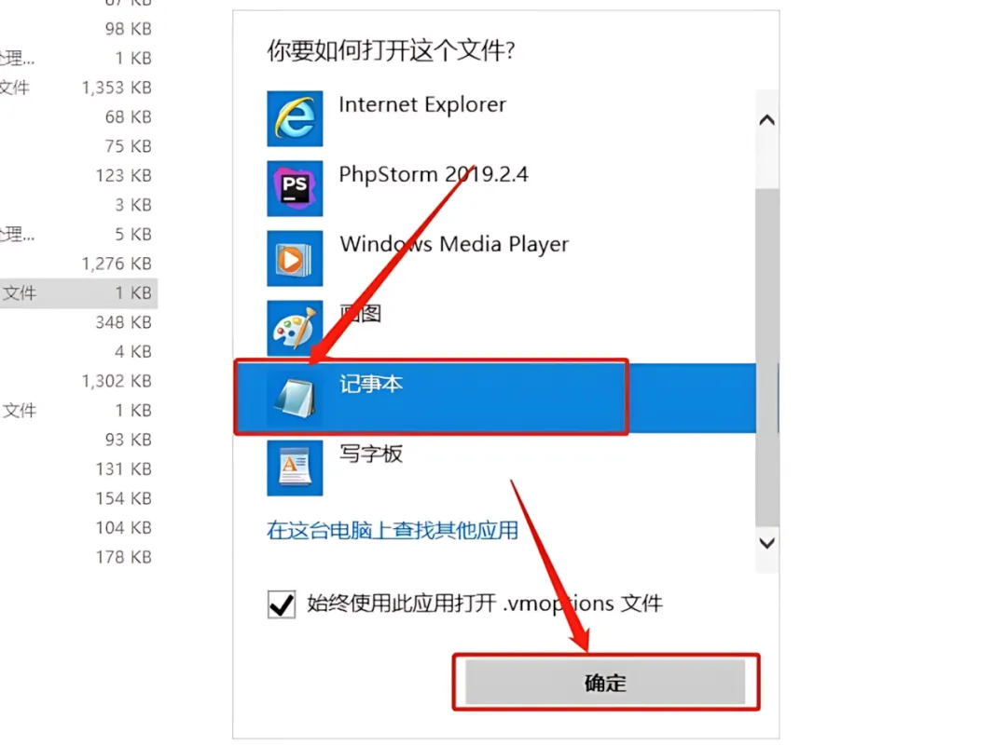Click the app list scroll up arrow
The width and height of the screenshot is (1007, 746).
point(766,120)
